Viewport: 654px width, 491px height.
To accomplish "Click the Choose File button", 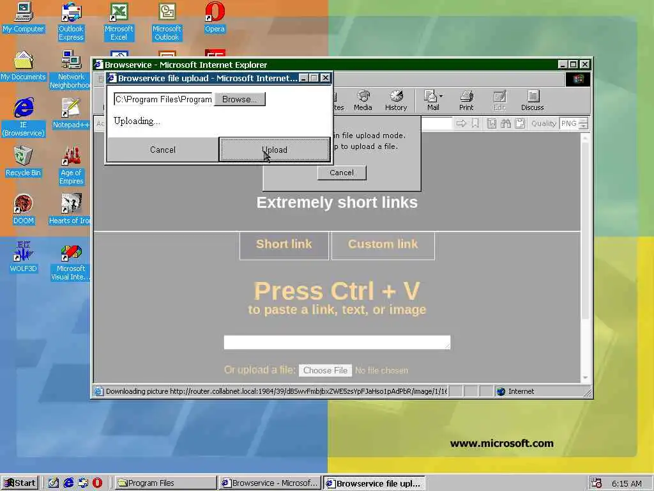I will (x=325, y=370).
